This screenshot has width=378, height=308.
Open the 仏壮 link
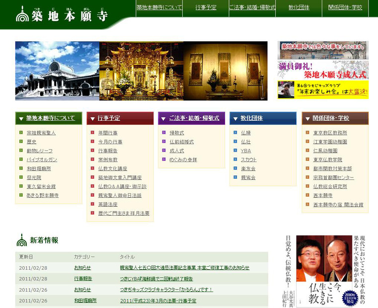(x=246, y=142)
